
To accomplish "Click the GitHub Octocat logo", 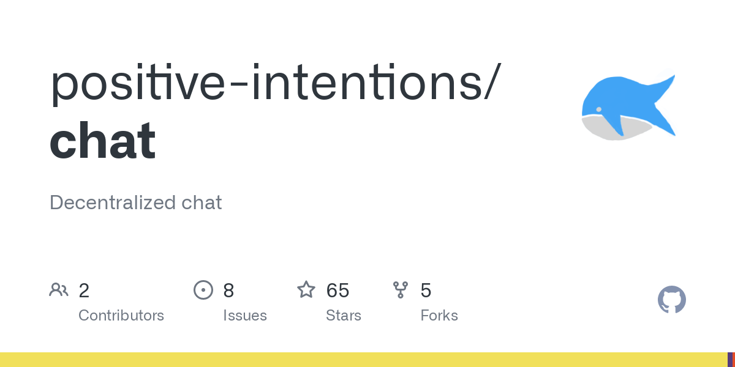I will click(671, 300).
